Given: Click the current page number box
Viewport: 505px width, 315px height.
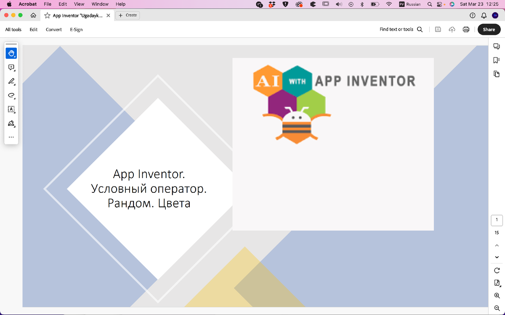Looking at the screenshot, I should 497,220.
